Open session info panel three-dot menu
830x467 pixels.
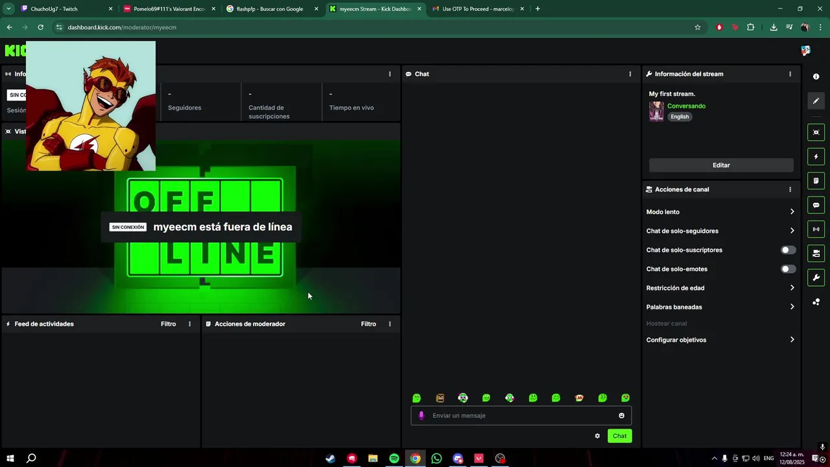390,74
